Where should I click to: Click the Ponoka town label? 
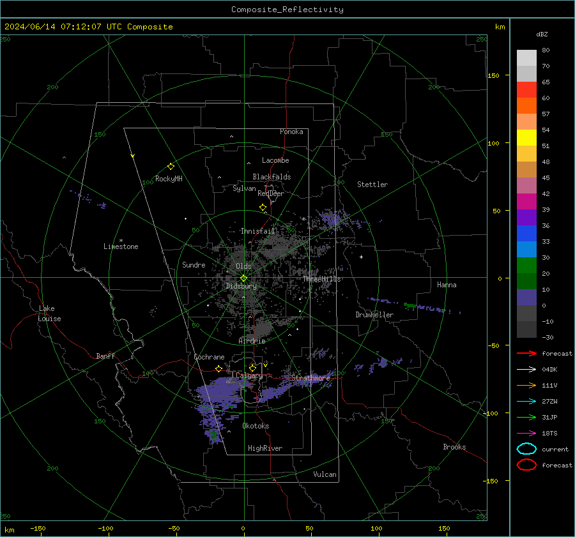point(291,132)
